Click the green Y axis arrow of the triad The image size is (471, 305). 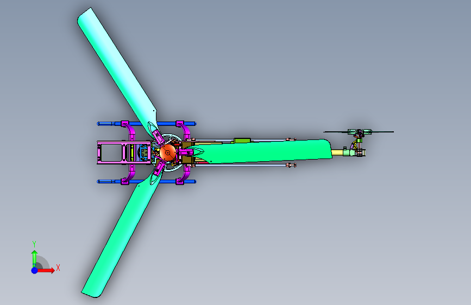34,258
